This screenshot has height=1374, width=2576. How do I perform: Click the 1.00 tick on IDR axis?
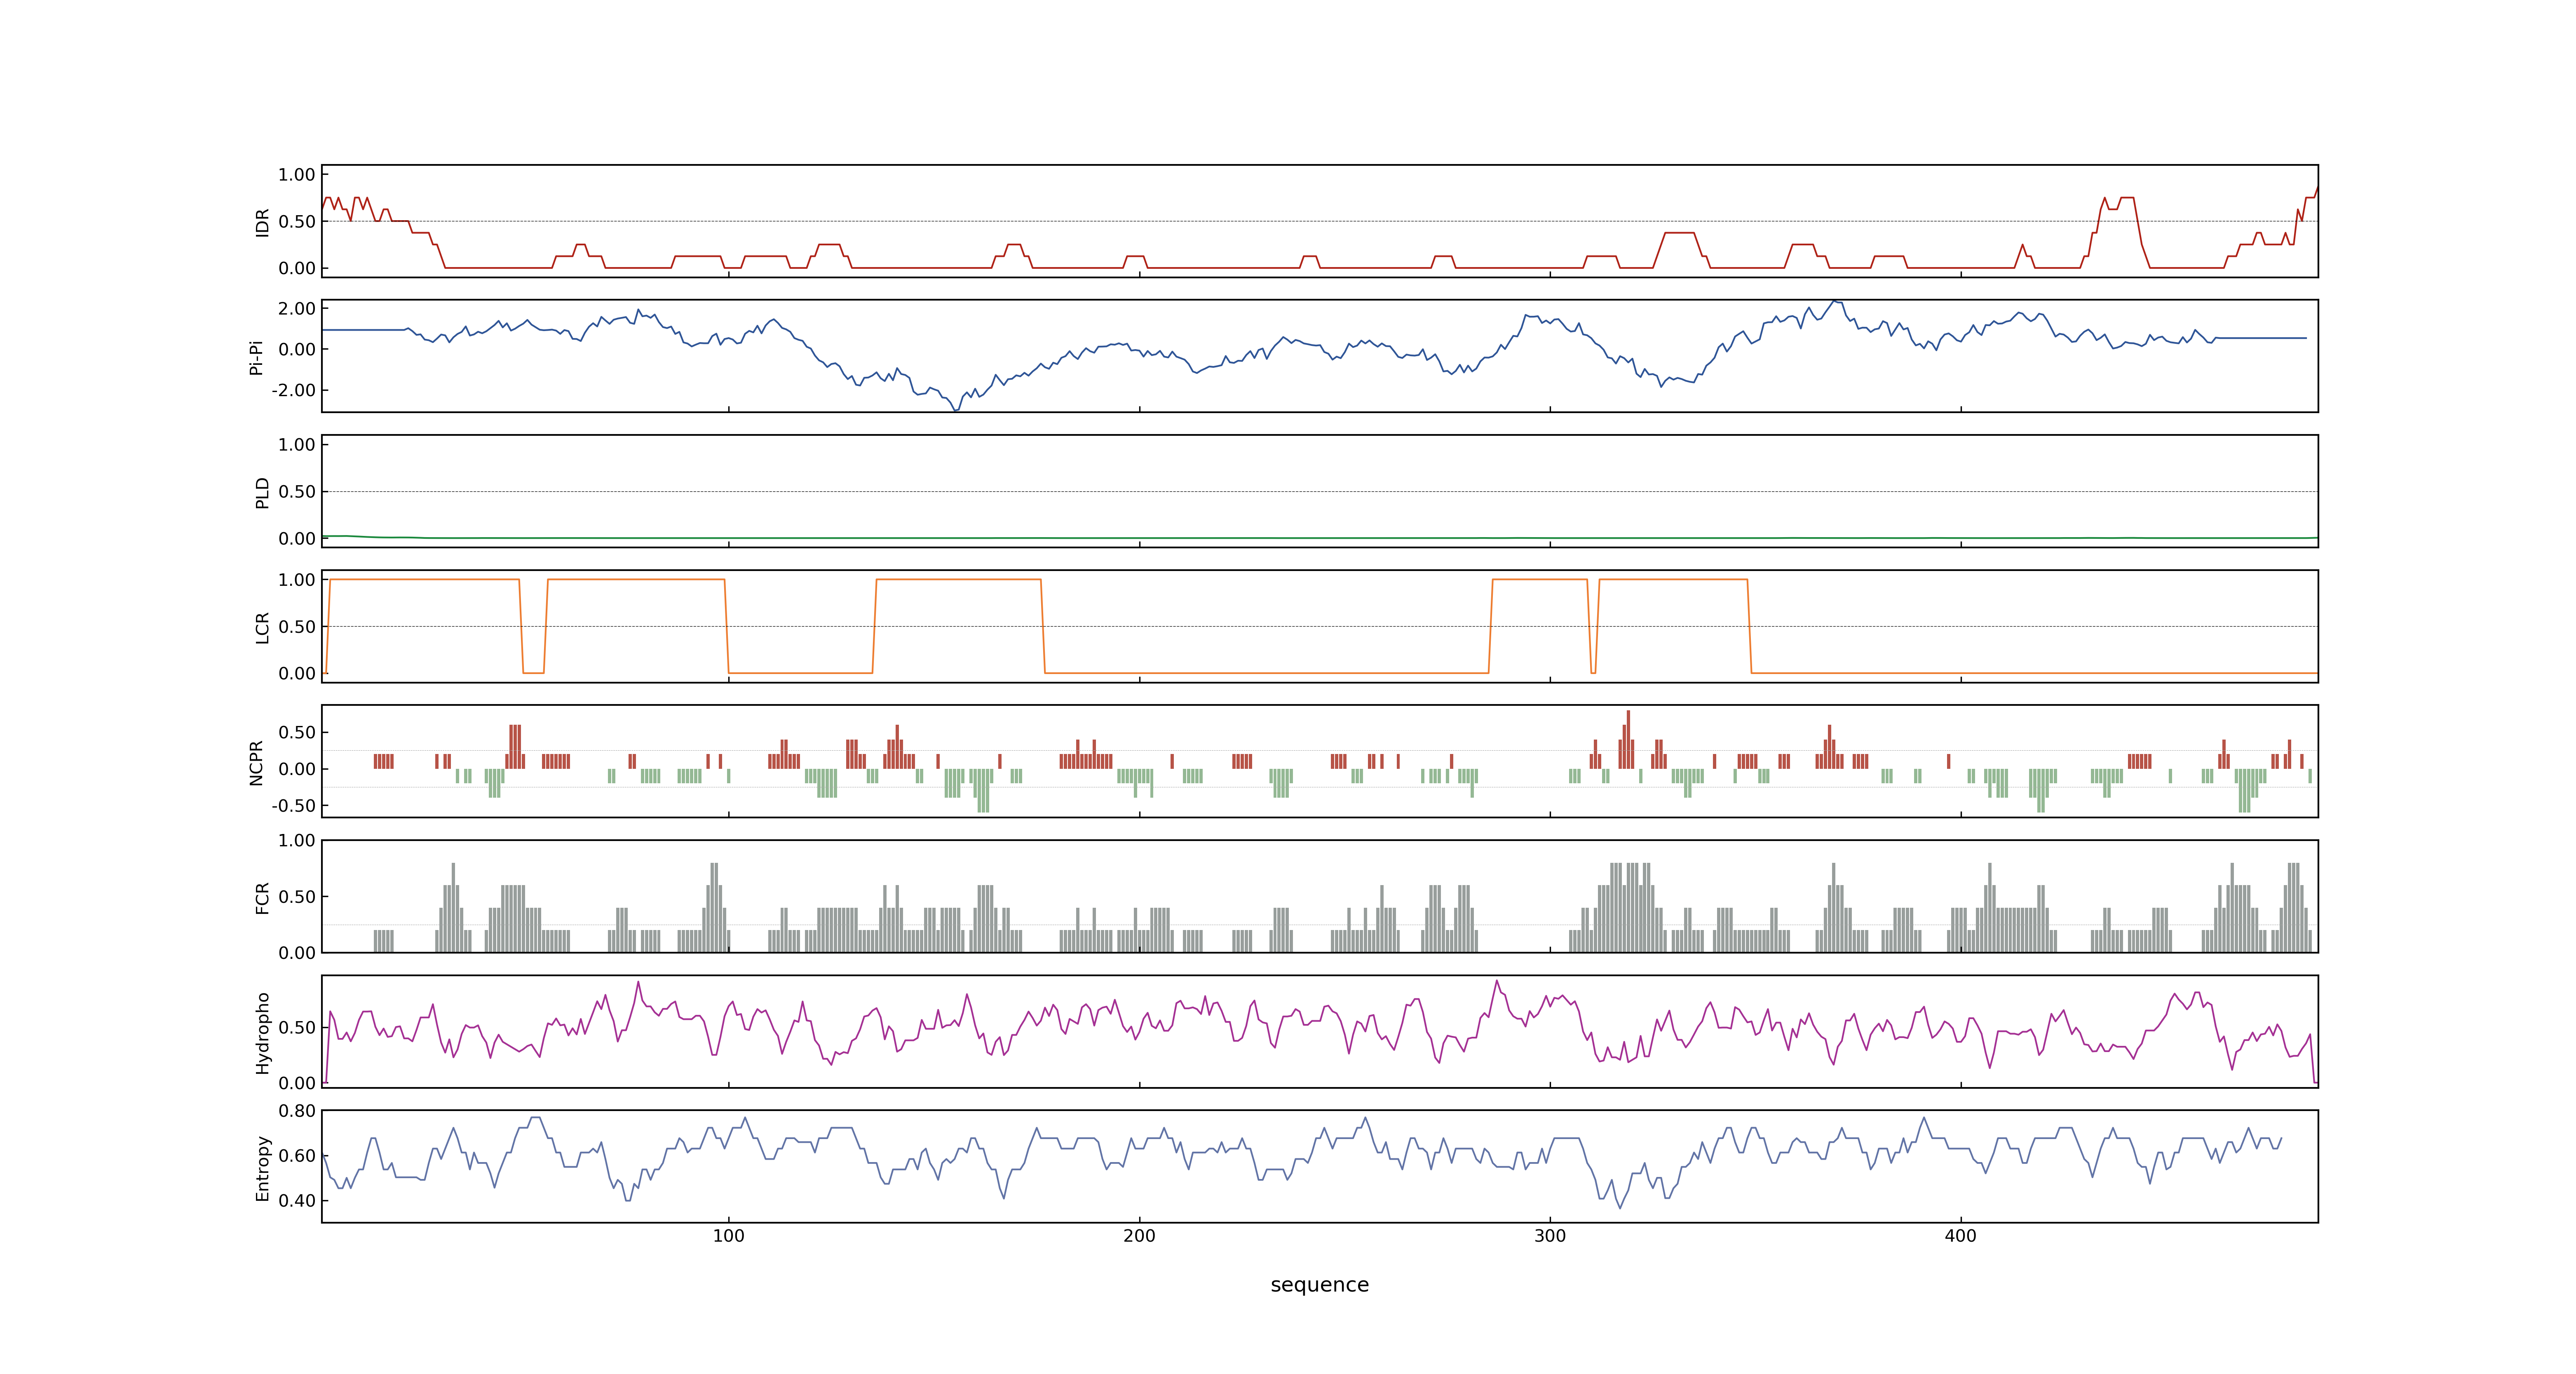tap(297, 175)
